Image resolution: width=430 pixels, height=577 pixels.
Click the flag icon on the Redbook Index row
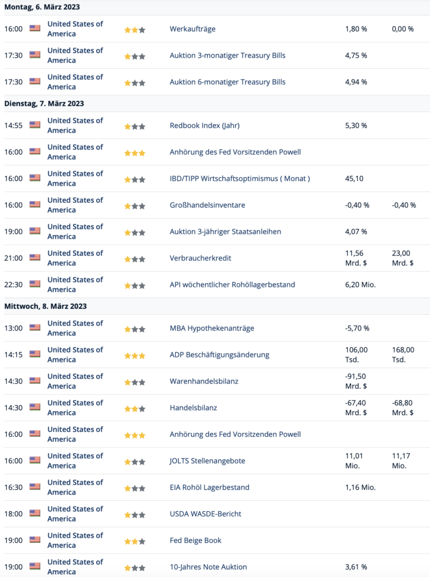point(35,125)
